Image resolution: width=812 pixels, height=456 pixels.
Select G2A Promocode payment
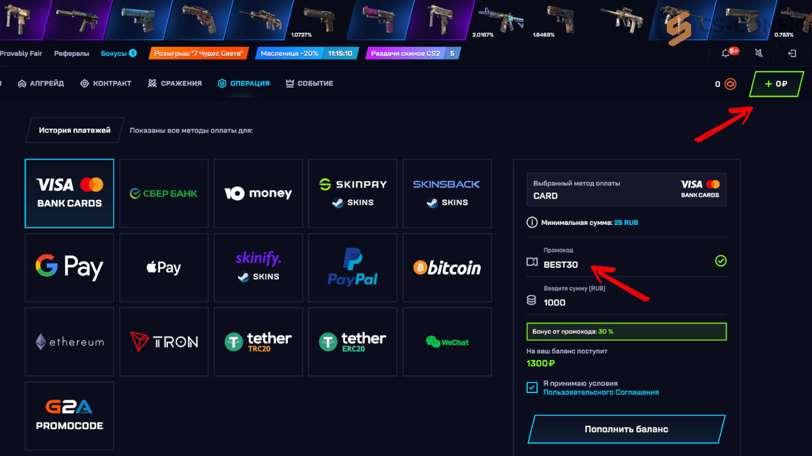click(x=70, y=416)
